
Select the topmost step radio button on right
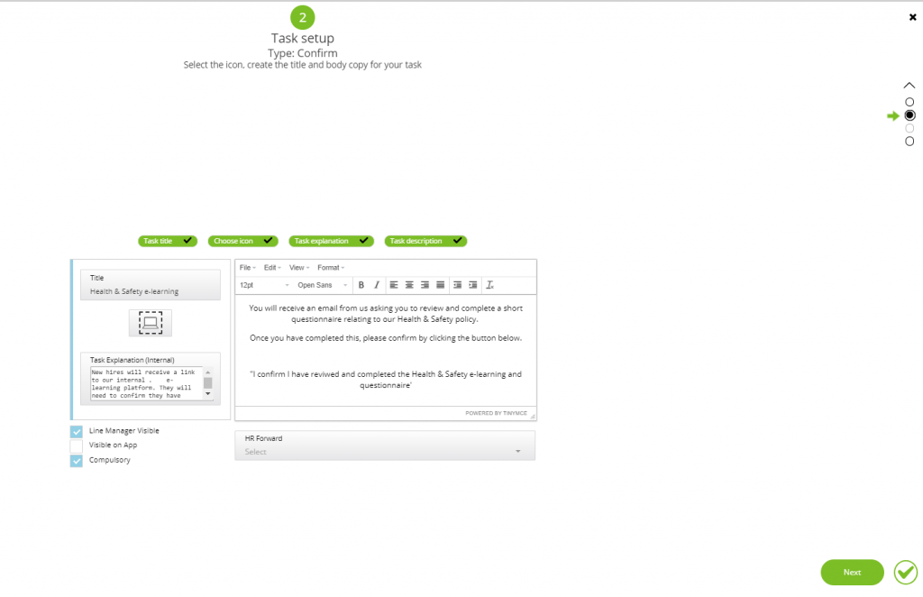909,101
